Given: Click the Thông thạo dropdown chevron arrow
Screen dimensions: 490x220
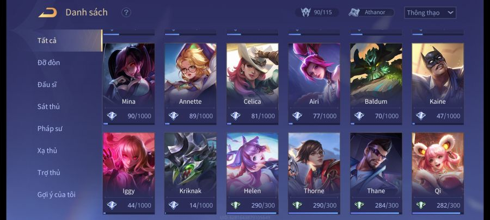Looking at the screenshot, I should pyautogui.click(x=450, y=13).
